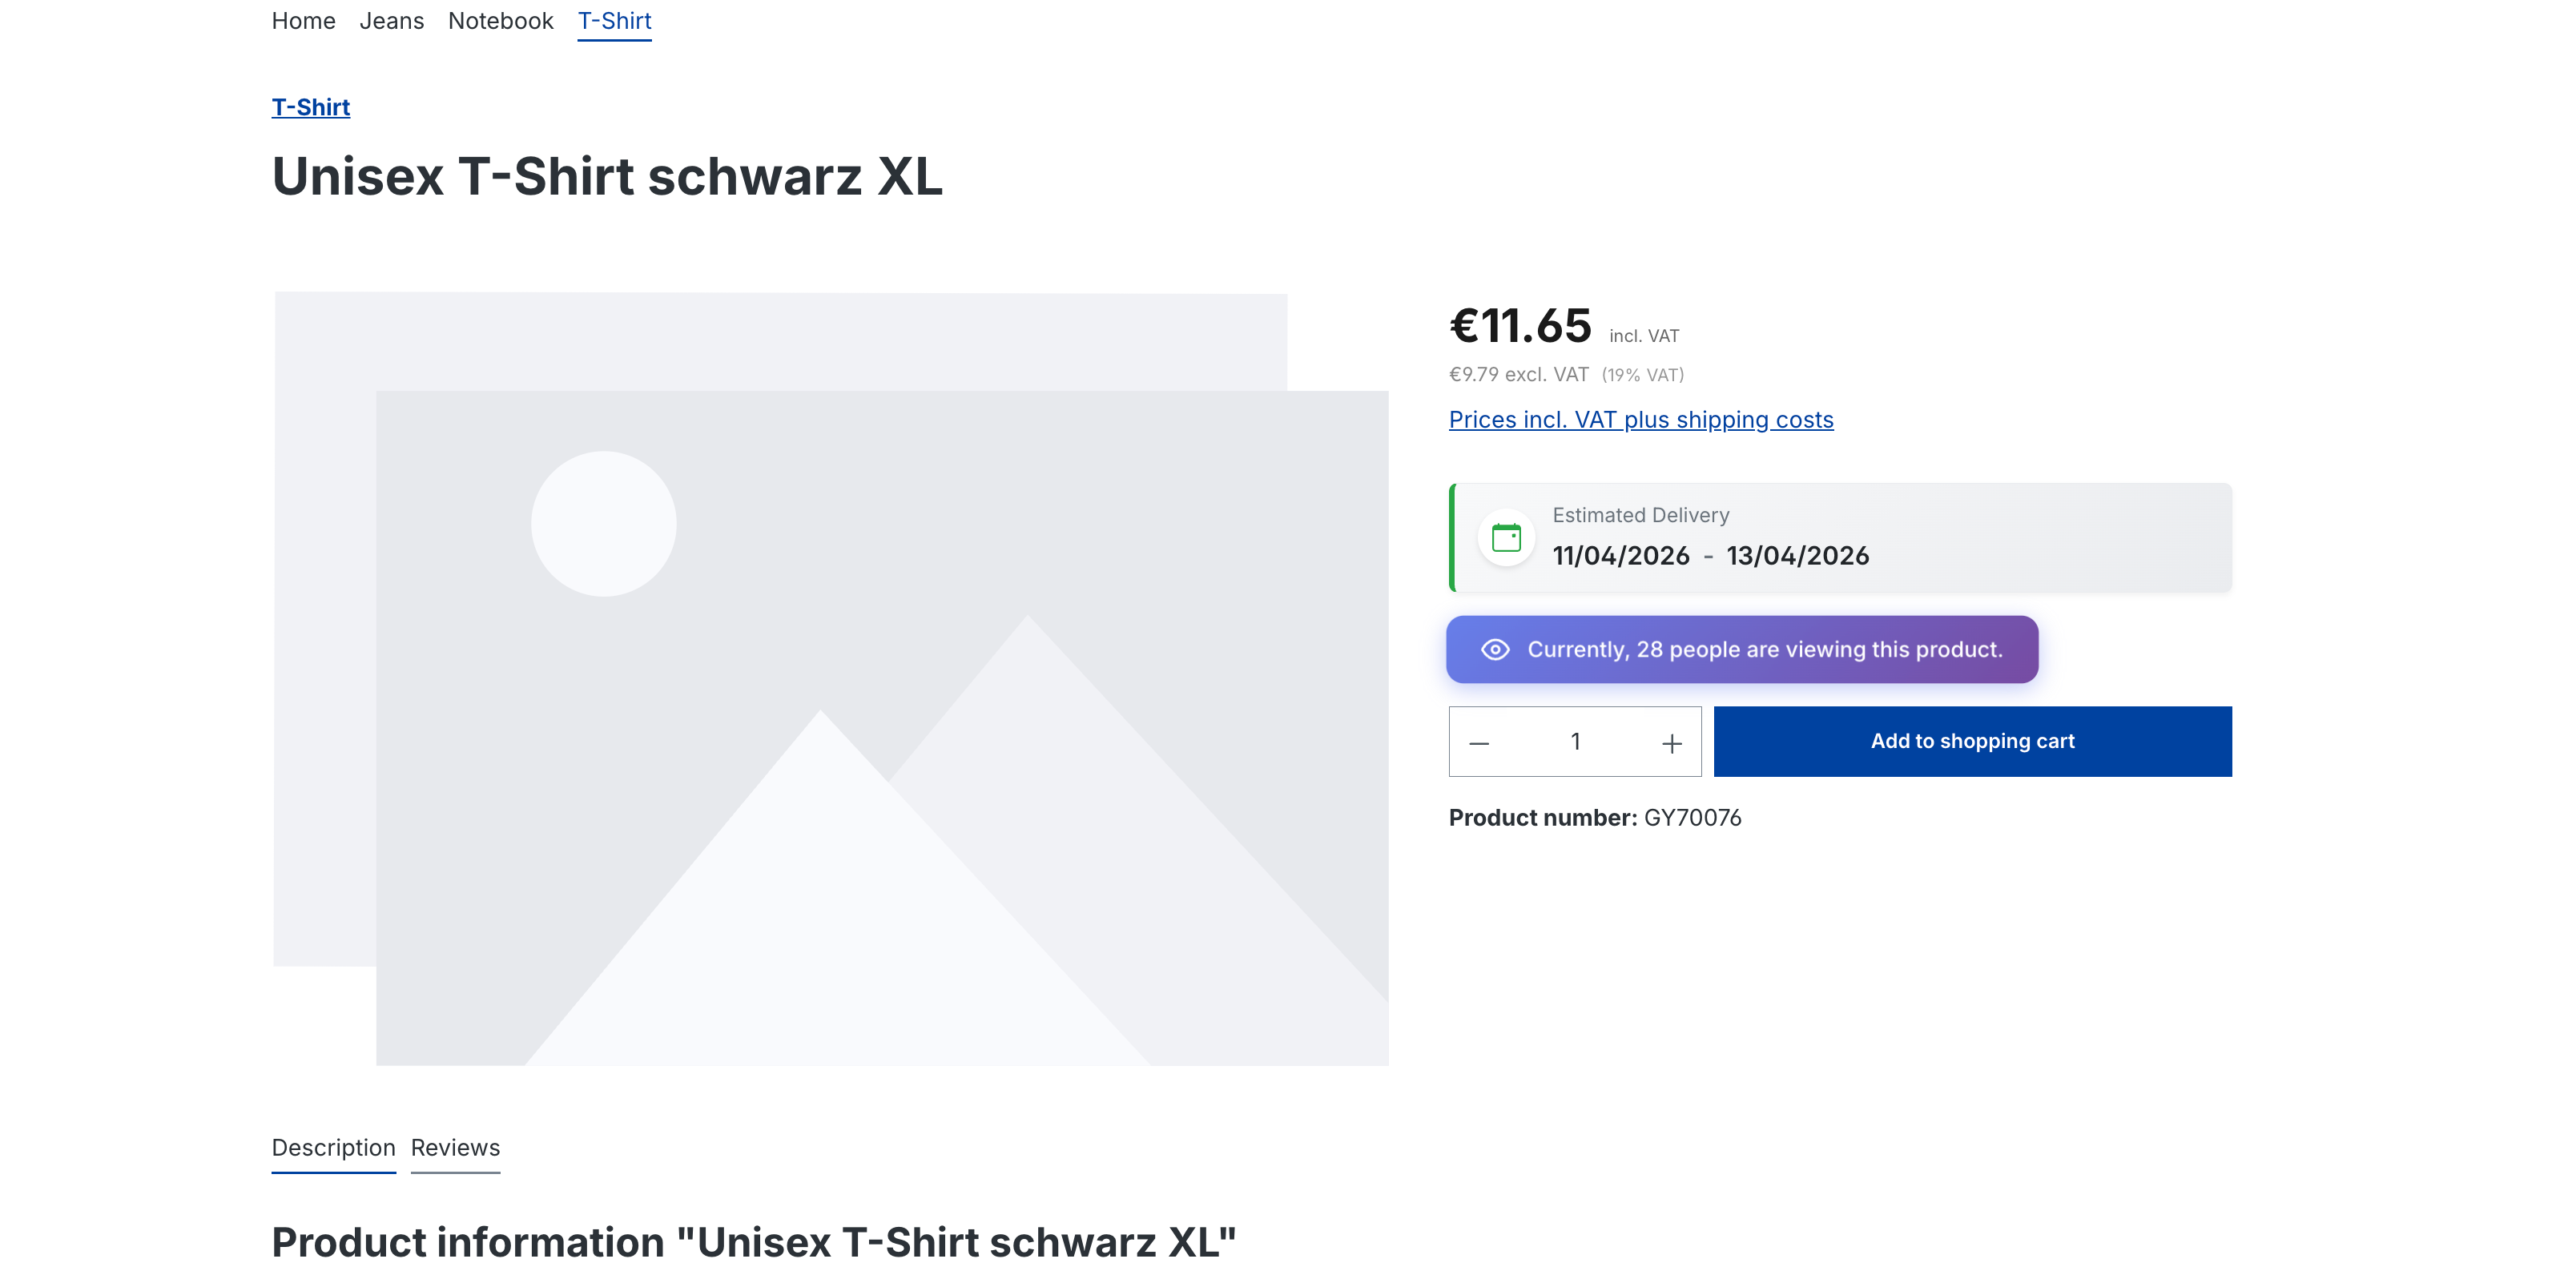Click the 28 people viewing banner text
The image size is (2576, 1283).
pos(1764,650)
